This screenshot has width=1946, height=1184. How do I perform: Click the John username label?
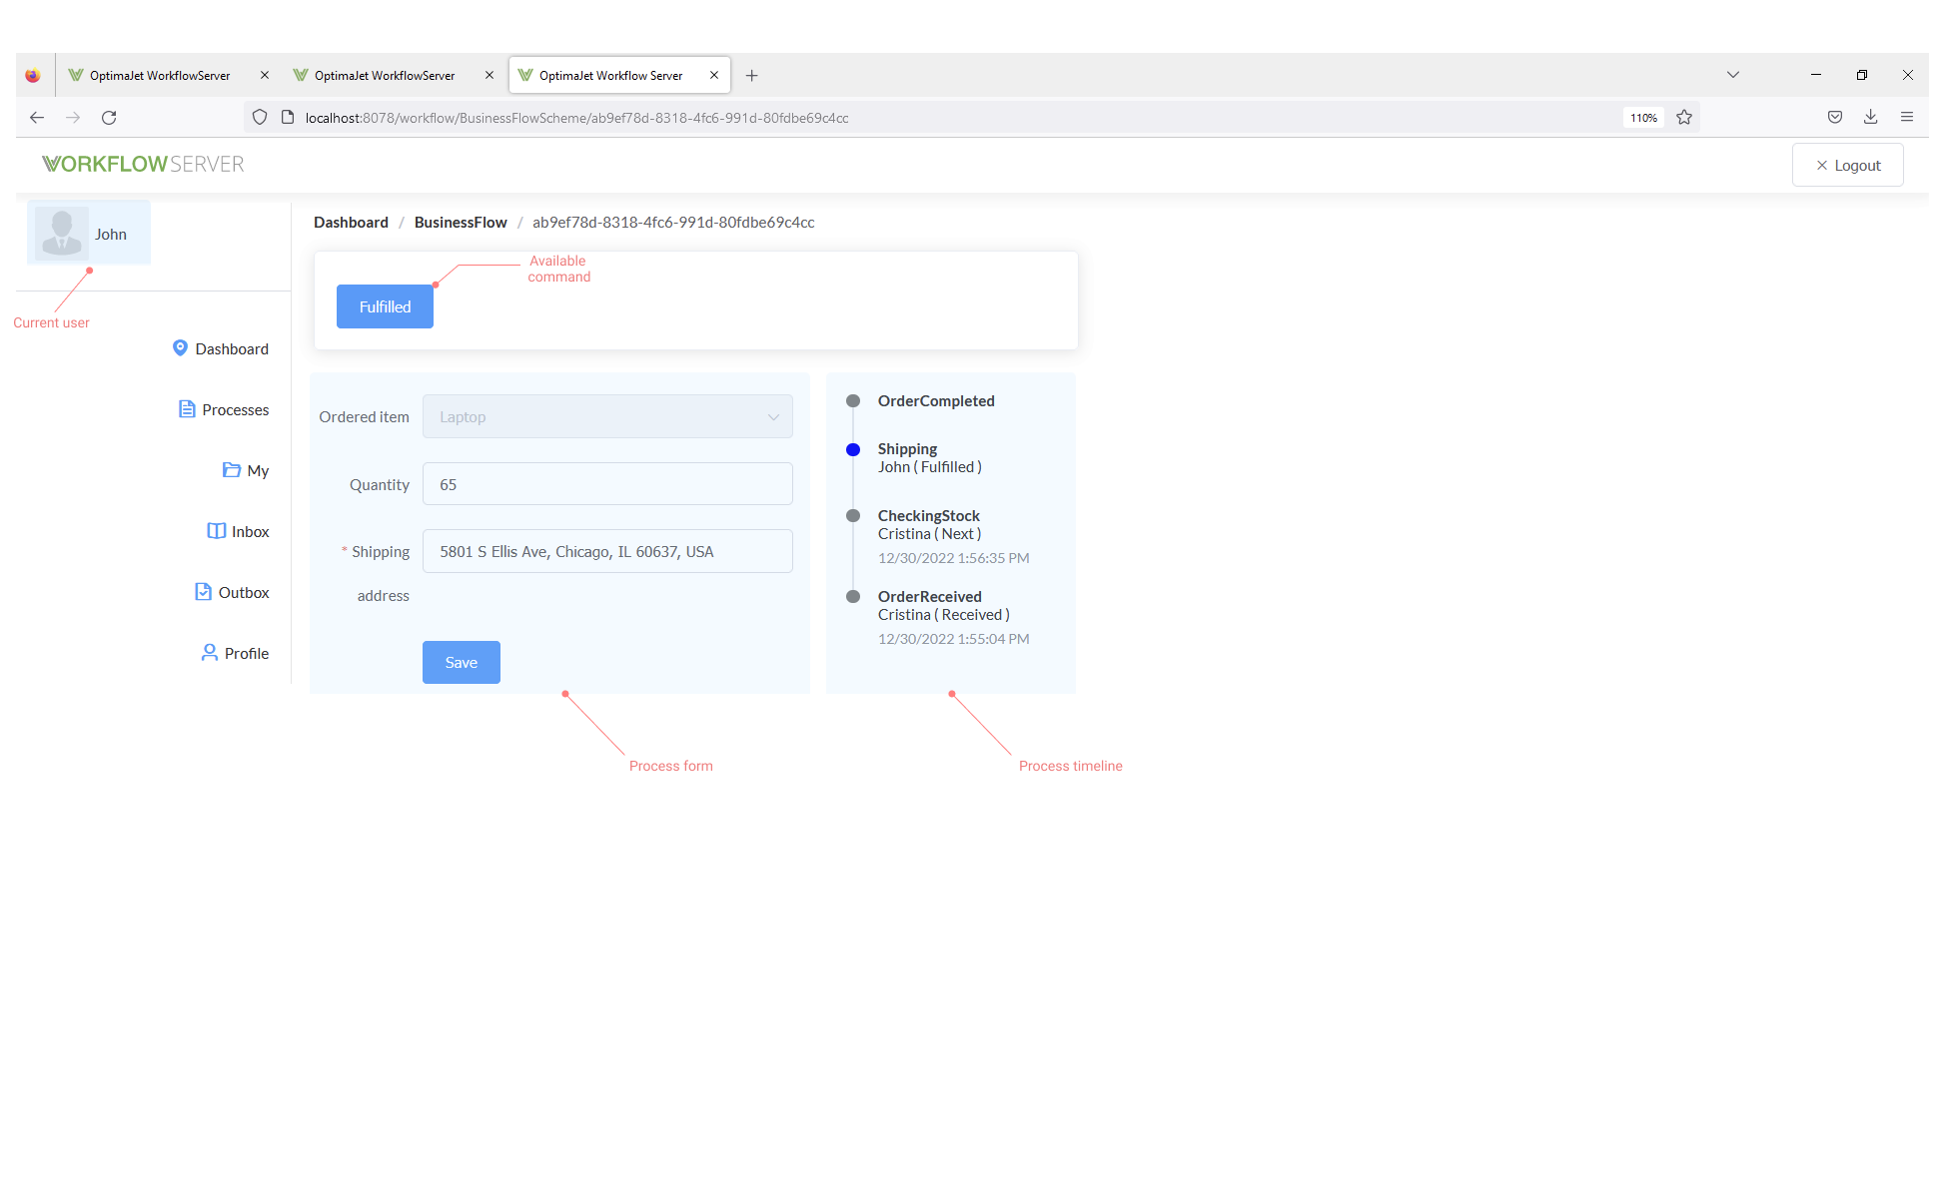[x=111, y=234]
